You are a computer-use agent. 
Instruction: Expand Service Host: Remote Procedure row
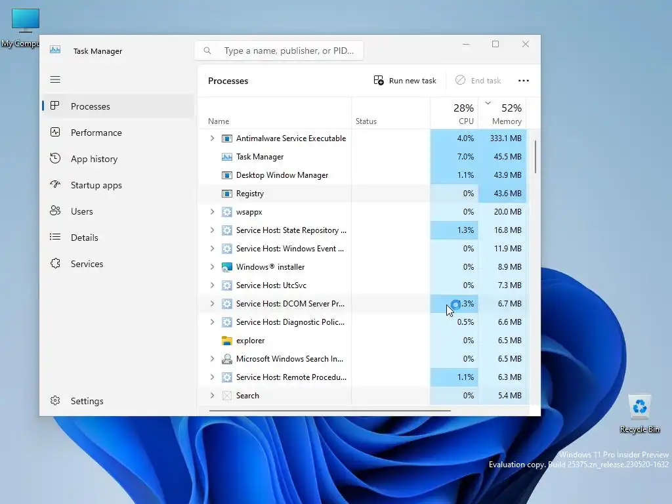212,377
